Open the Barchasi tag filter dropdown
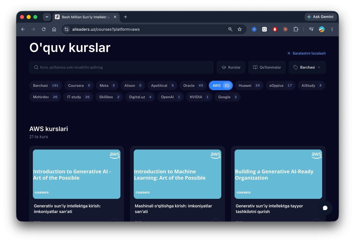Viewport: 355px width, 243px height. coord(307,67)
